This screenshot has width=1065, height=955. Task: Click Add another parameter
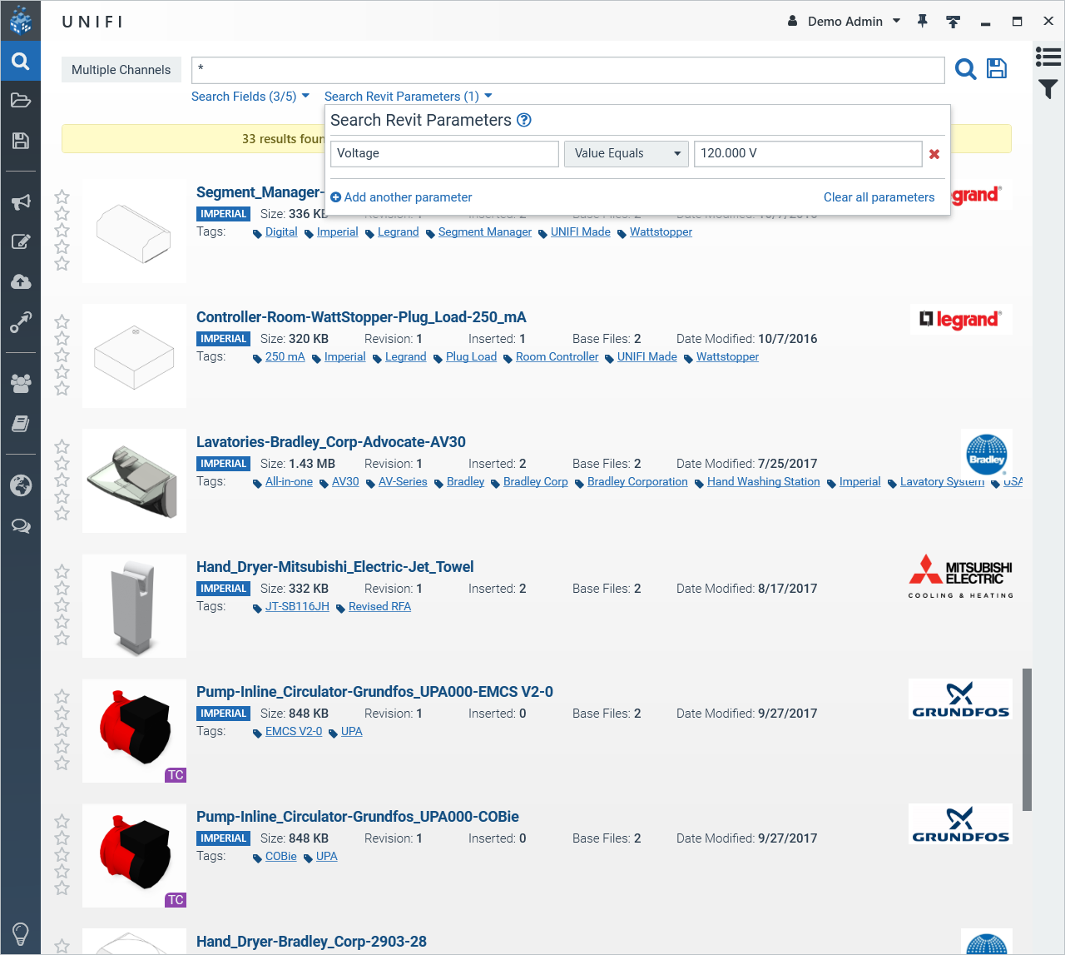point(401,197)
